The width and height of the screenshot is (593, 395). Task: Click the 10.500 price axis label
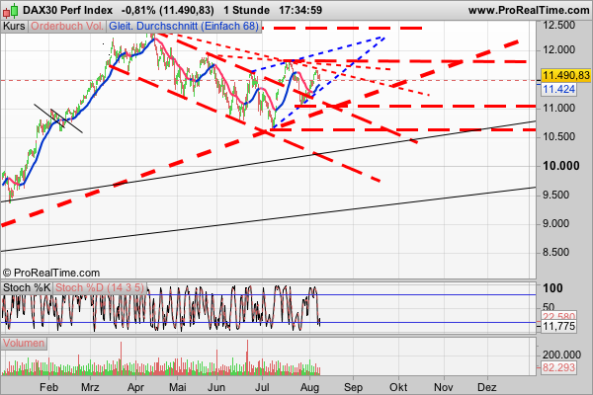pyautogui.click(x=558, y=136)
